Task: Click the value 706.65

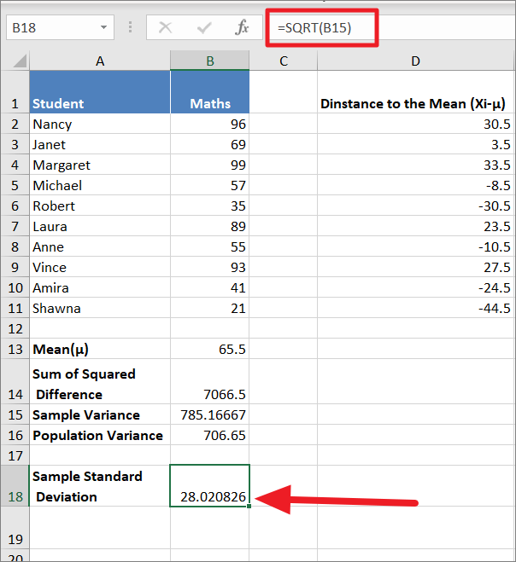Action: [x=209, y=435]
